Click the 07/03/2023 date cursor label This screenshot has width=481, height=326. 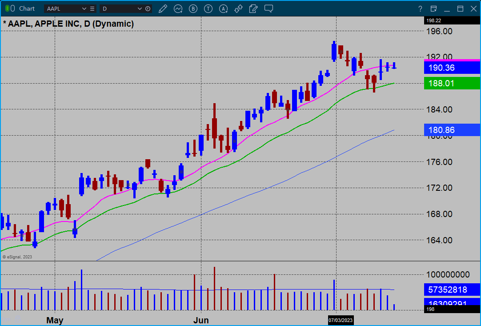pos(341,320)
